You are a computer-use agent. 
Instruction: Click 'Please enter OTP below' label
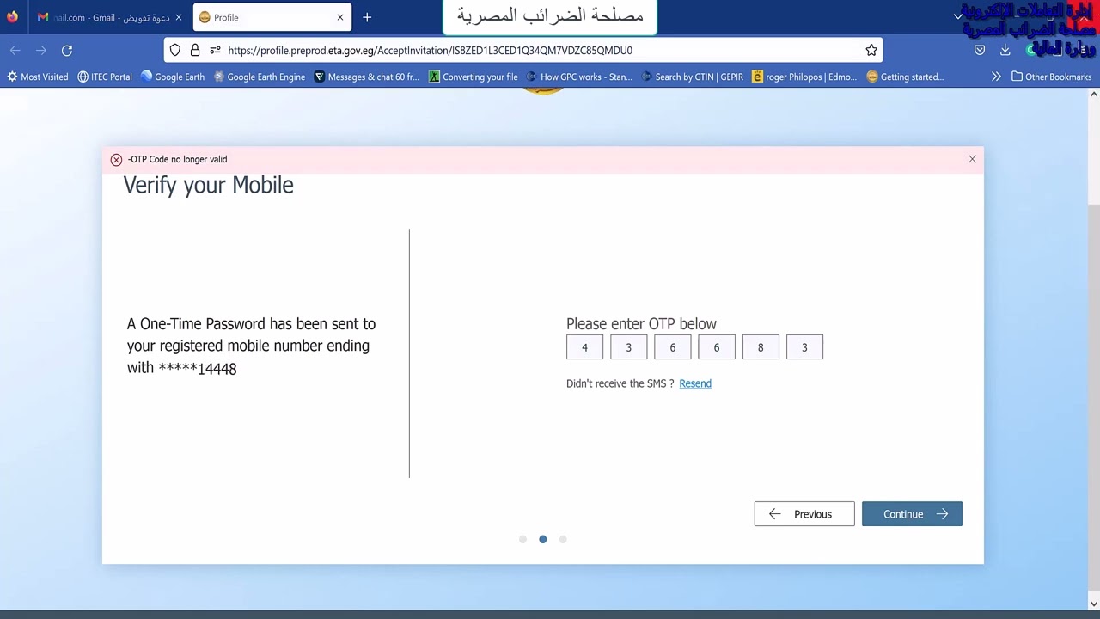pos(641,324)
